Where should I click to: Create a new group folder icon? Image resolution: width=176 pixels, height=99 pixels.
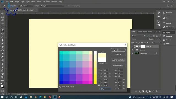[x=150, y=91]
